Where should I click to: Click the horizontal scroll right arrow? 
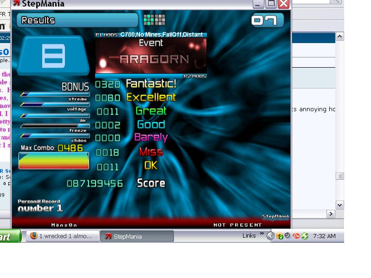[331, 214]
